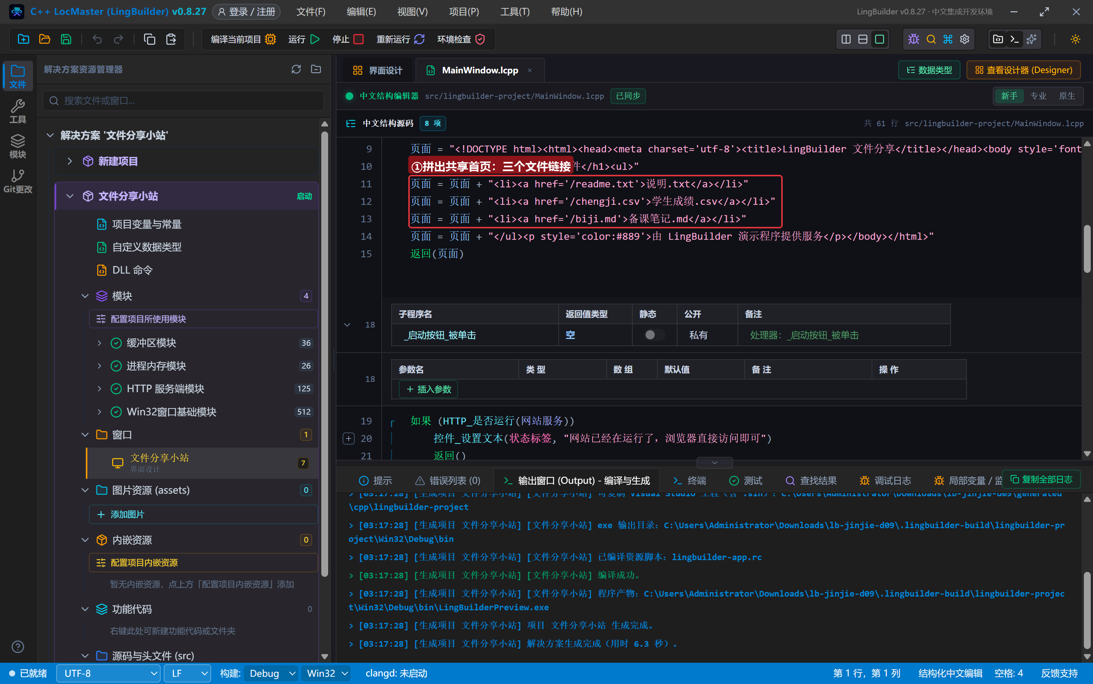Click the 复制全部日志 button
The height and width of the screenshot is (684, 1093).
point(1041,480)
